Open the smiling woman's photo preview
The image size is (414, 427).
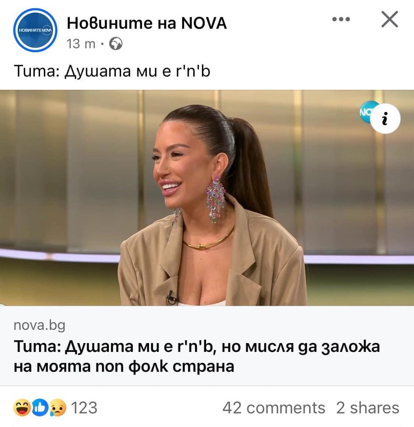point(207,198)
